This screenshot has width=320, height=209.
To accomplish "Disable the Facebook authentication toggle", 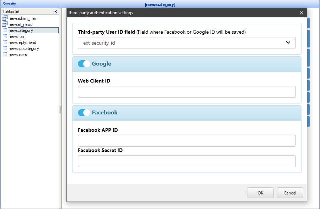I will 84,113.
